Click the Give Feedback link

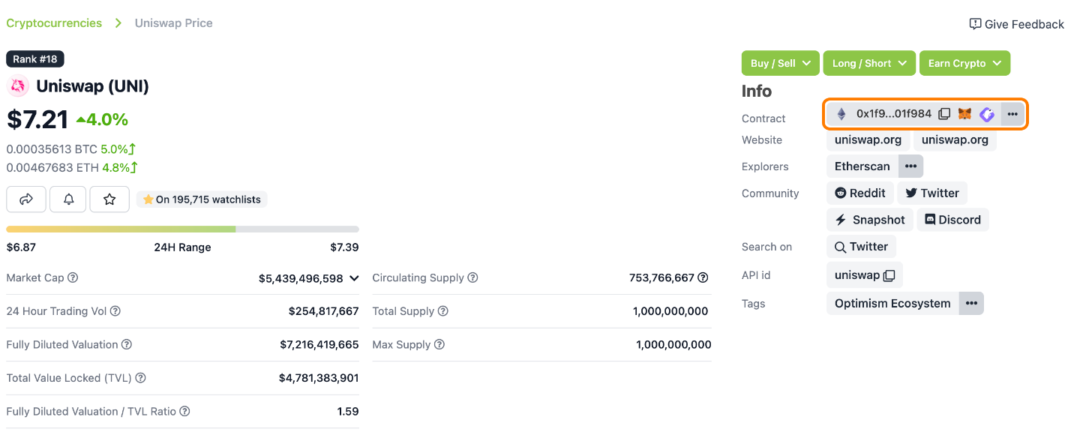click(1016, 24)
